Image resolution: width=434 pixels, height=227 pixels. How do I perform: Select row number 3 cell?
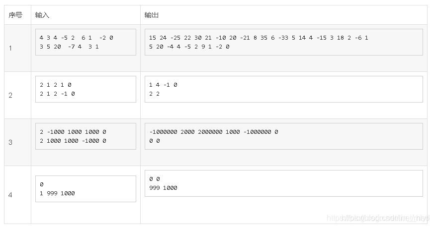coord(11,142)
